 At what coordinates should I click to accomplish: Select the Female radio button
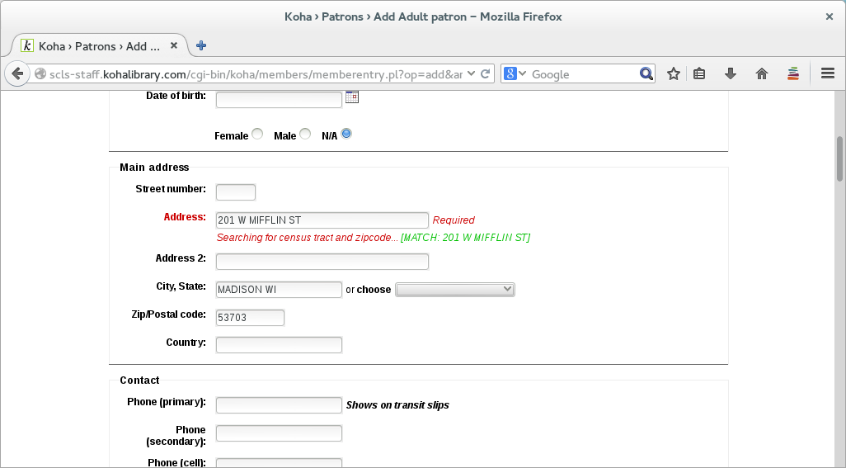(x=257, y=134)
